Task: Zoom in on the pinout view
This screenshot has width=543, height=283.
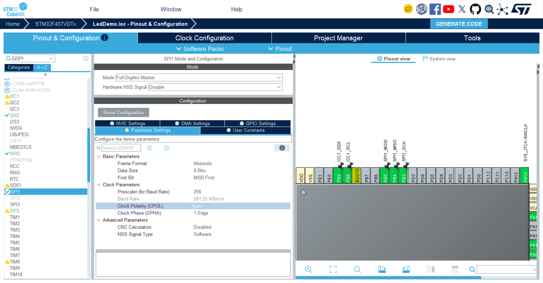Action: tap(308, 269)
